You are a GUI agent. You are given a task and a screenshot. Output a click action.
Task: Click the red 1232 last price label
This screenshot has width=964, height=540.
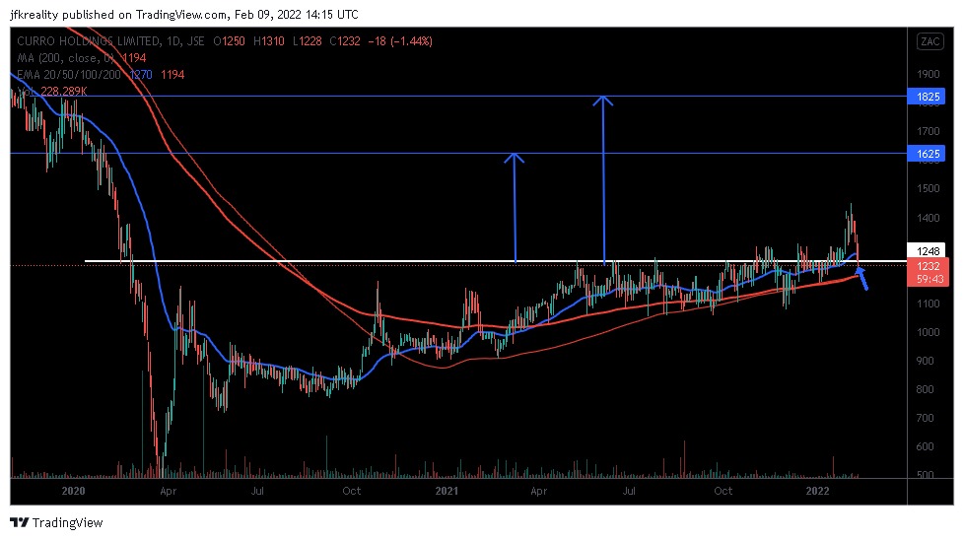coord(929,266)
